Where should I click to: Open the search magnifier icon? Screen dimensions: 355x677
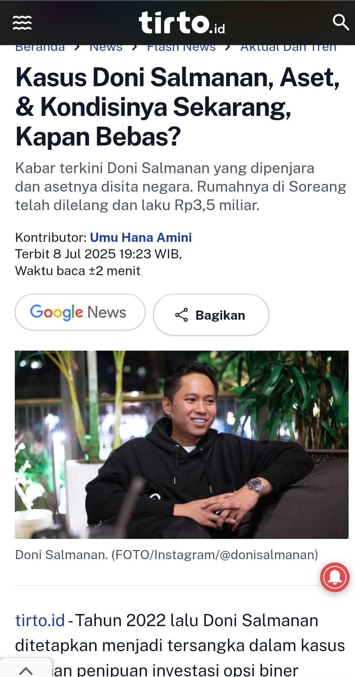point(341,22)
